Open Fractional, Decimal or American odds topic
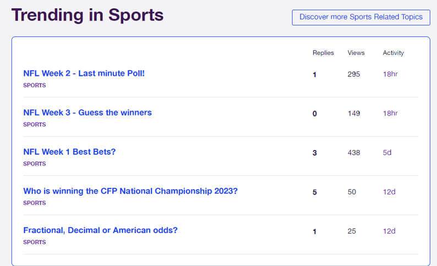 pyautogui.click(x=100, y=230)
